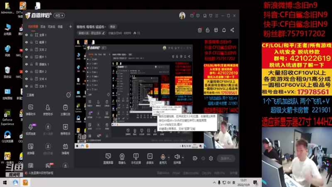Image resolution: width=332 pixels, height=187 pixels.
Task: Expand the microphone volume arrow
Action: (x=169, y=157)
